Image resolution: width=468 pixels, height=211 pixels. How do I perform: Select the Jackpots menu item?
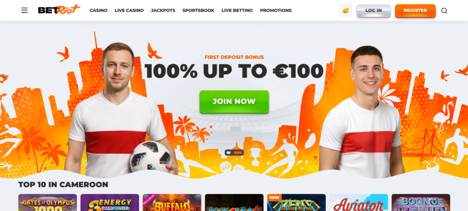tap(163, 10)
